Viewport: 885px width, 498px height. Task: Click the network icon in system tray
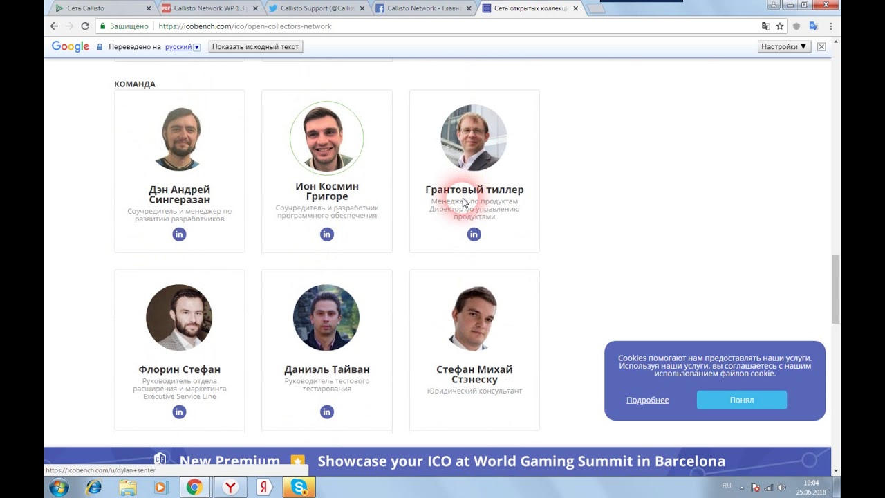(769, 488)
